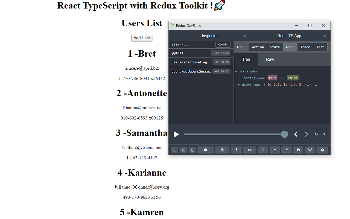Select the download state icon
Screen dimensions: 350x219
coord(287,150)
